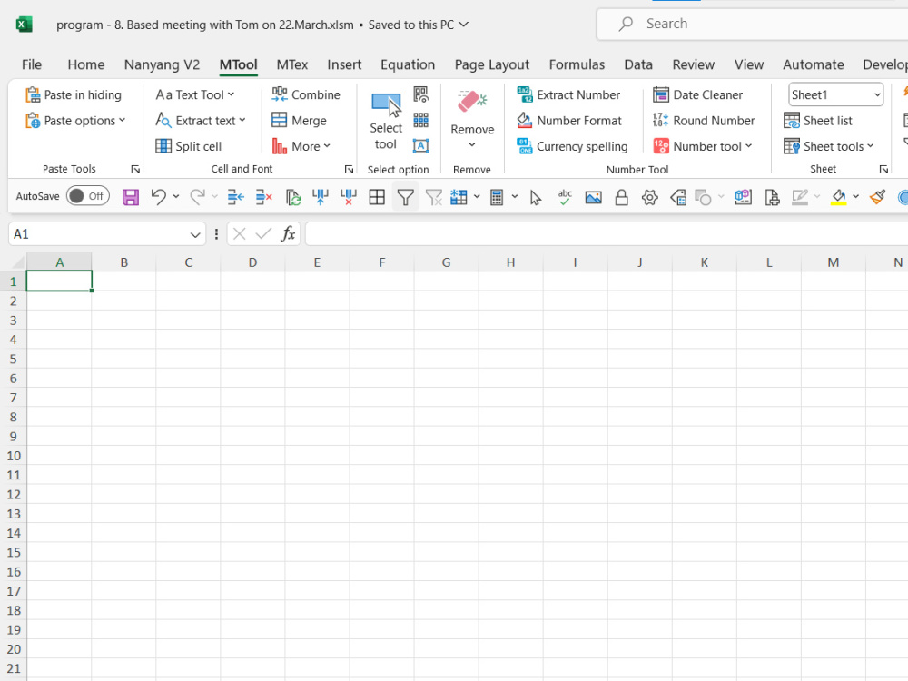The height and width of the screenshot is (681, 908).
Task: Click the Split cell button
Action: [x=188, y=146]
